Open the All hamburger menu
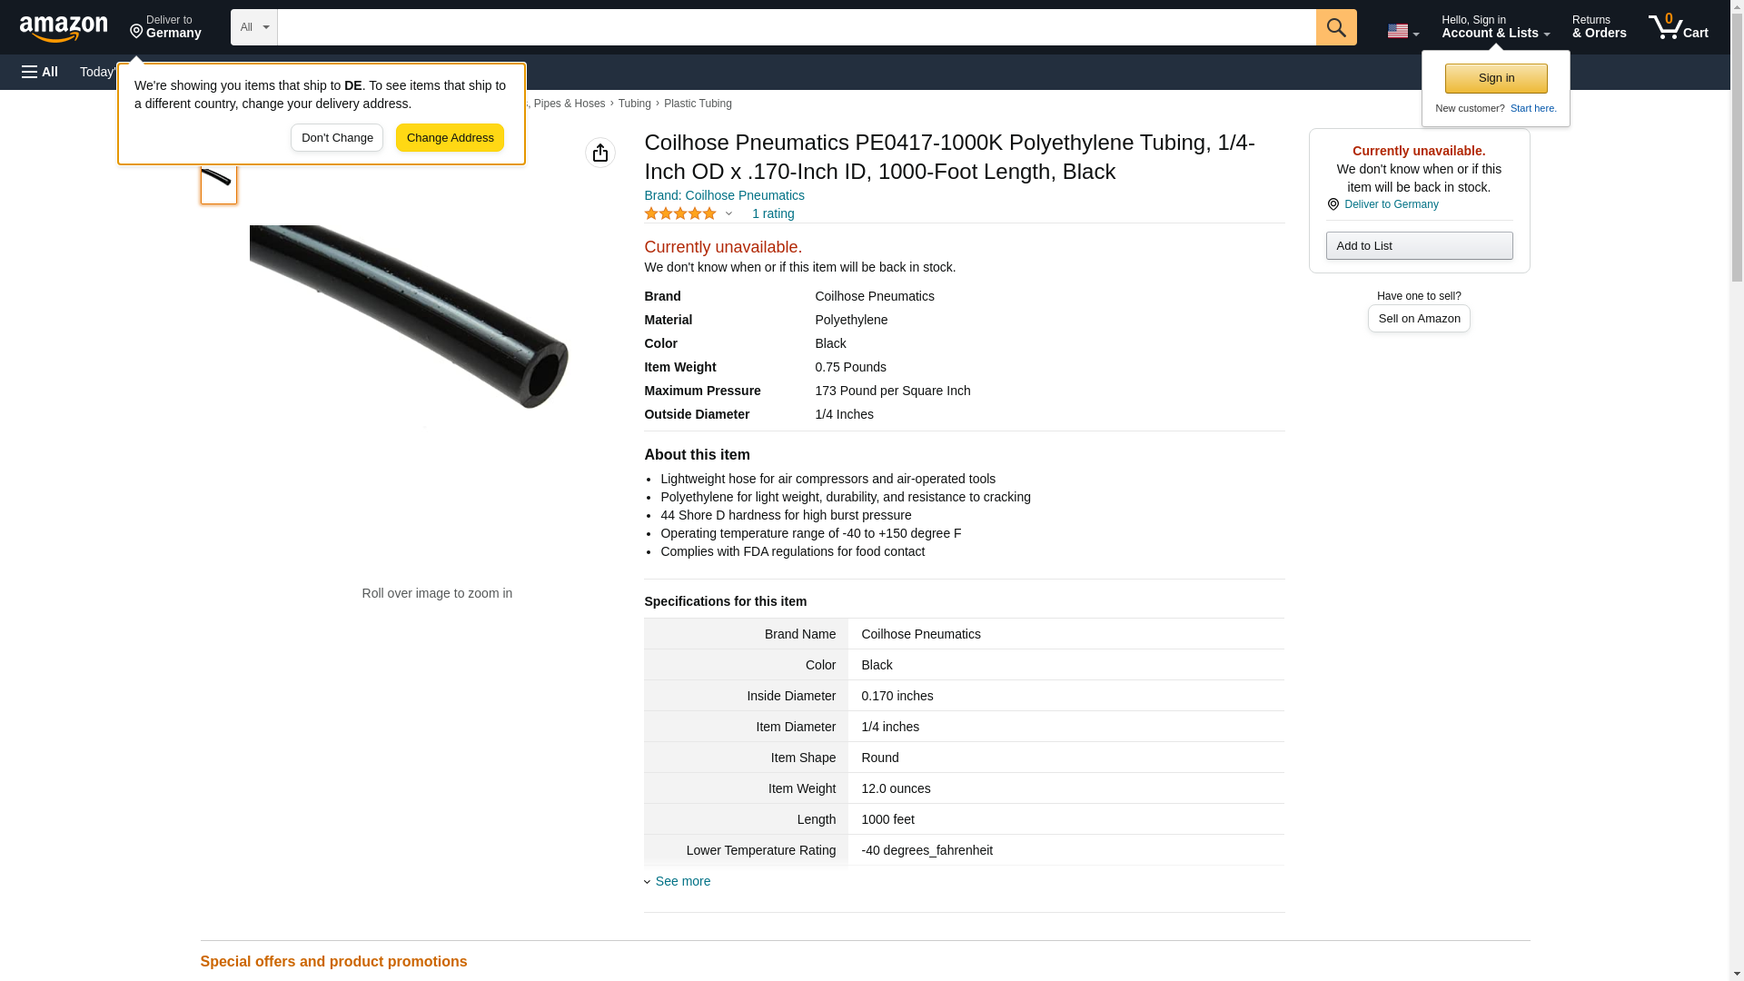1744x981 pixels. 40,72
